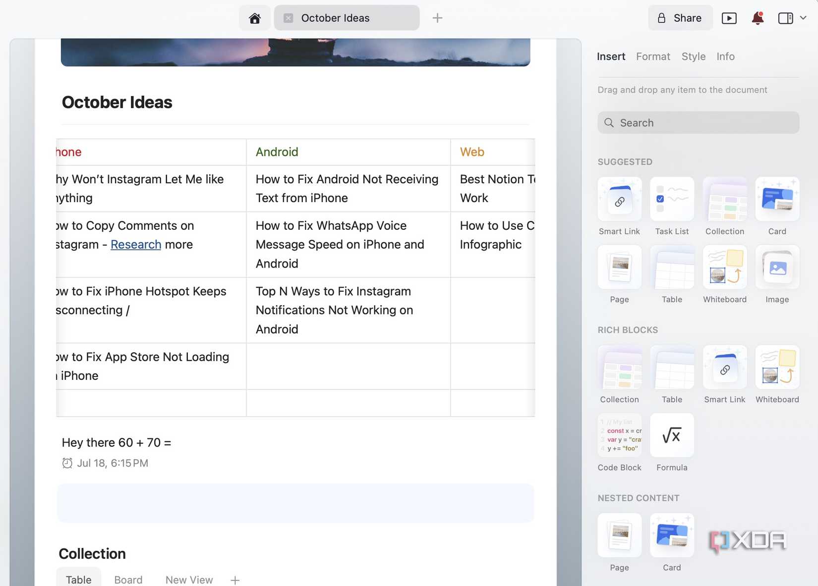818x586 pixels.
Task: Start presentation mode play icon
Action: coord(729,18)
